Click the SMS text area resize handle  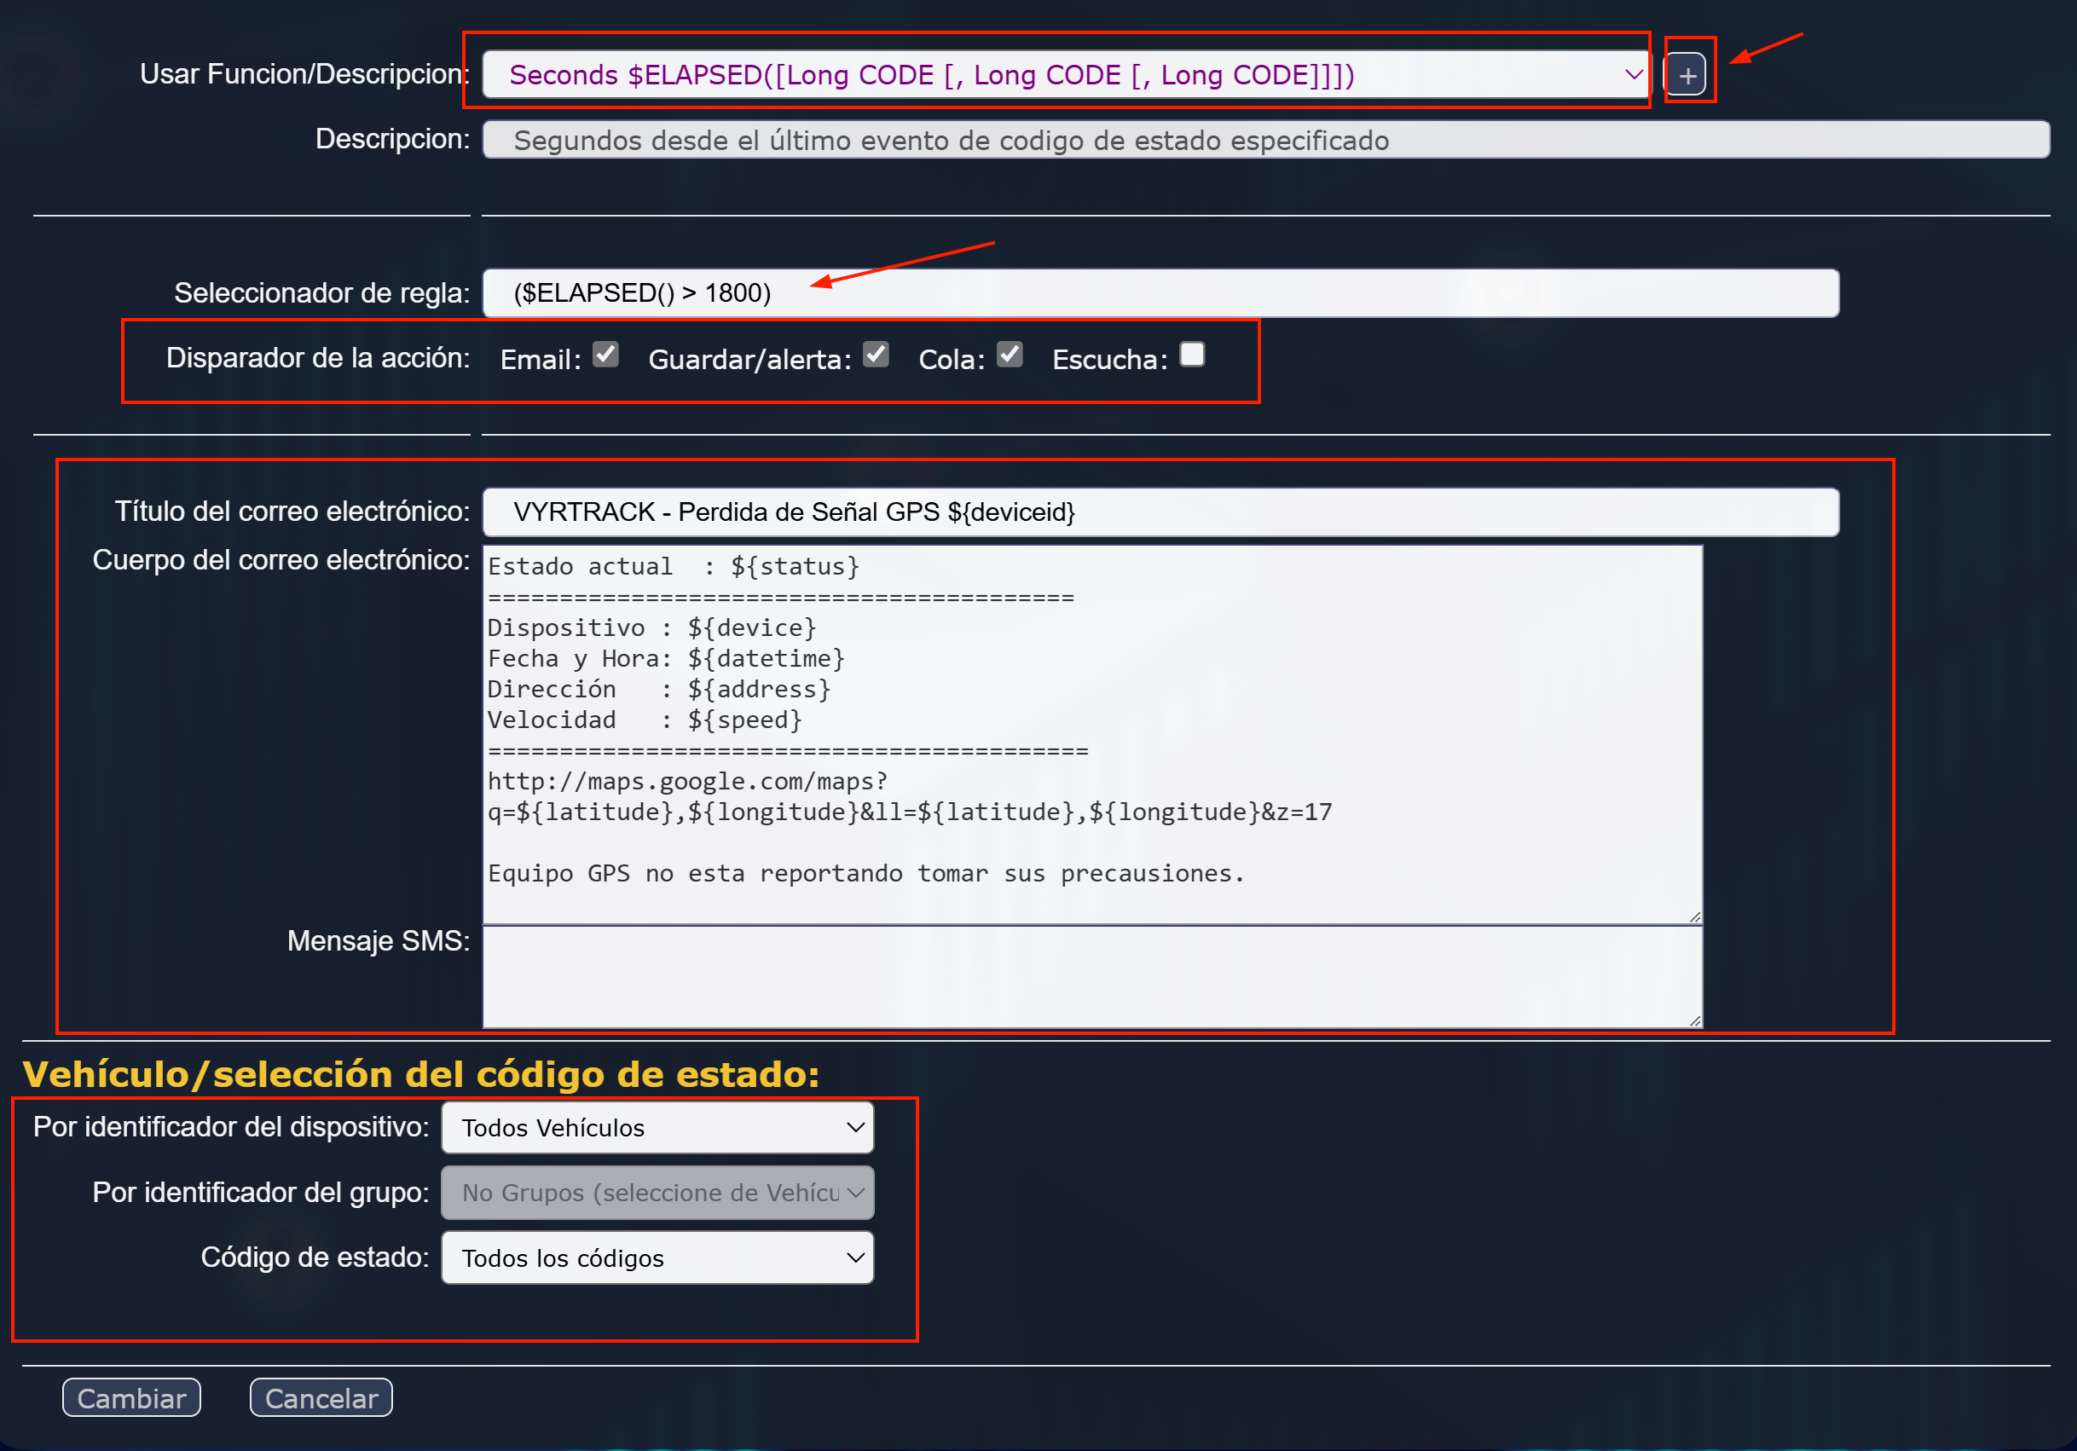coord(1694,1020)
